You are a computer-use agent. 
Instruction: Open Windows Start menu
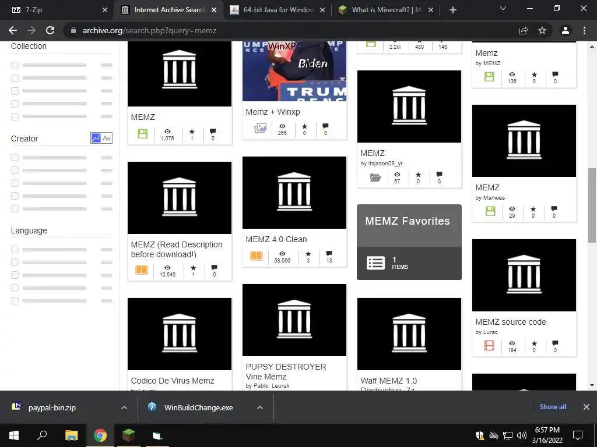[14, 435]
